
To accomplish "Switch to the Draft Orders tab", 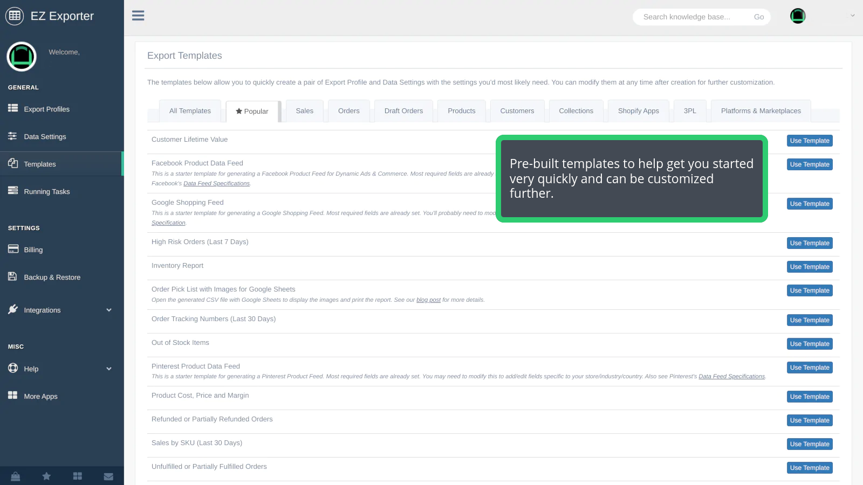I will click(x=403, y=111).
